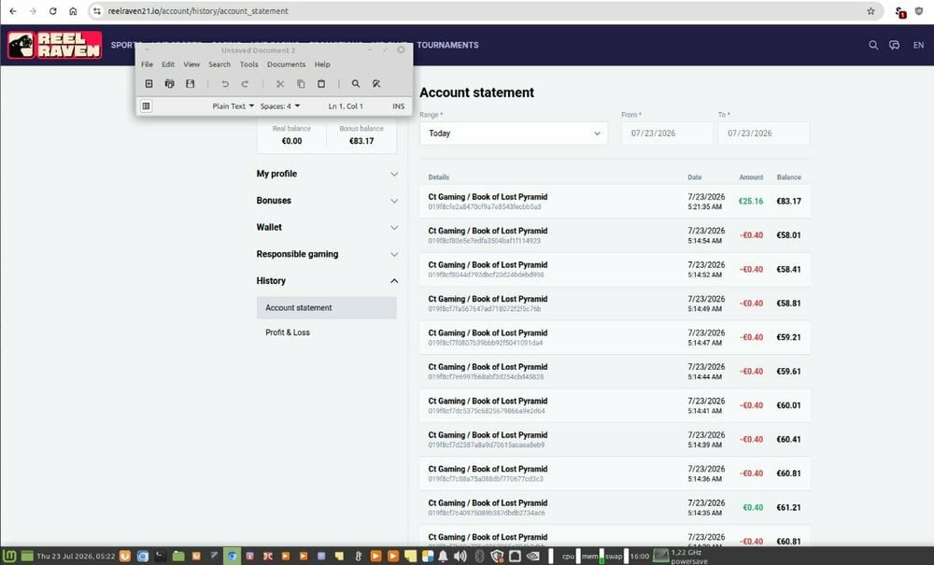Click the find magnifier icon in editor toolbar
Viewport: 934px width, 565px height.
[x=356, y=84]
